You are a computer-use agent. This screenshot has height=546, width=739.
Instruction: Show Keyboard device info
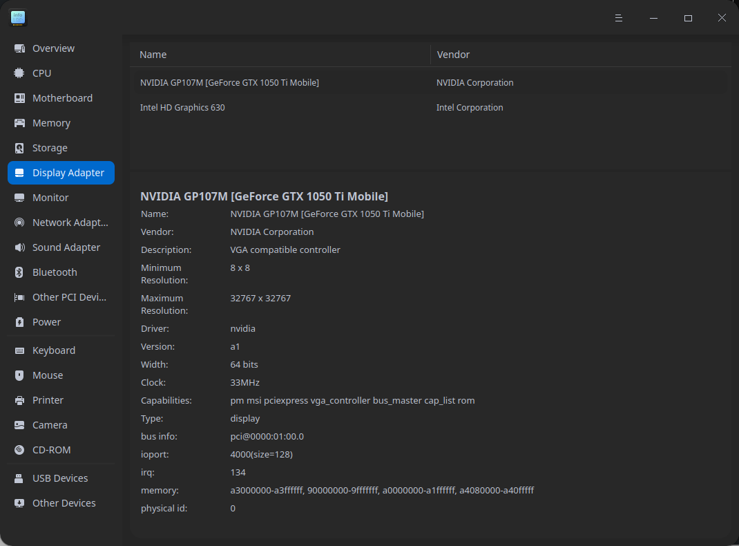(x=61, y=351)
